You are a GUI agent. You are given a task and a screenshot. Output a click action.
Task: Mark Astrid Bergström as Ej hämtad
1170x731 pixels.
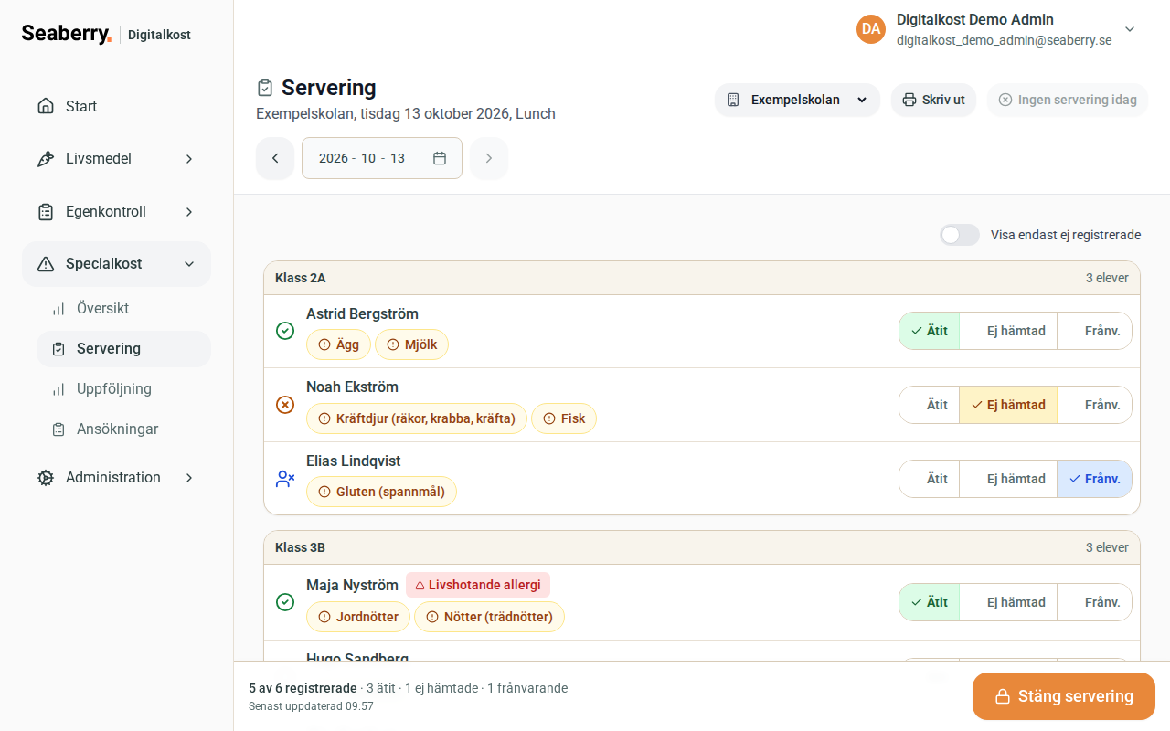[1008, 331]
